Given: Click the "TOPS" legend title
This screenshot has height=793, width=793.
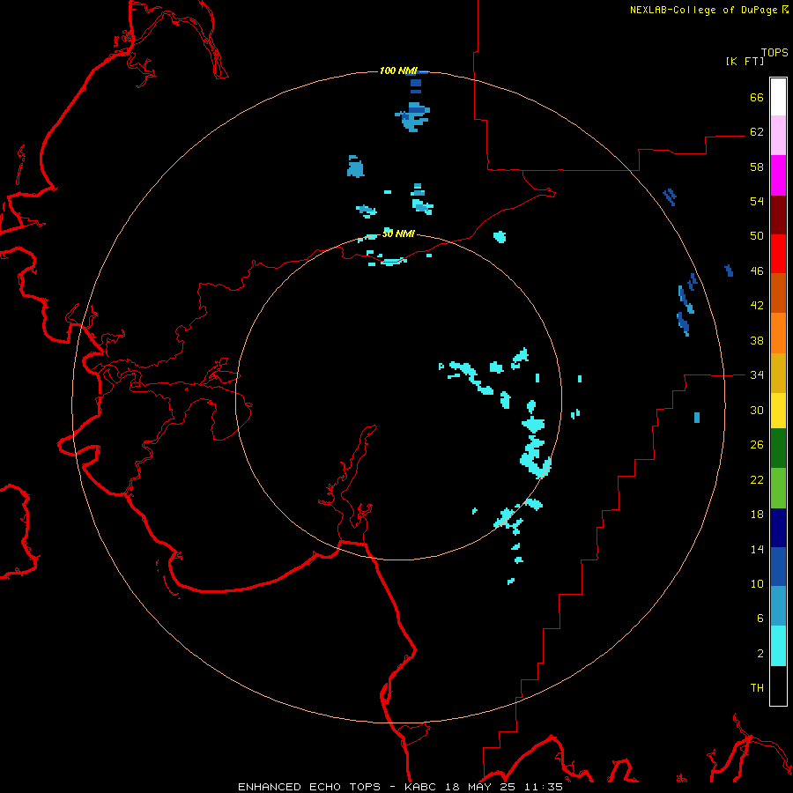Looking at the screenshot, I should pos(774,53).
